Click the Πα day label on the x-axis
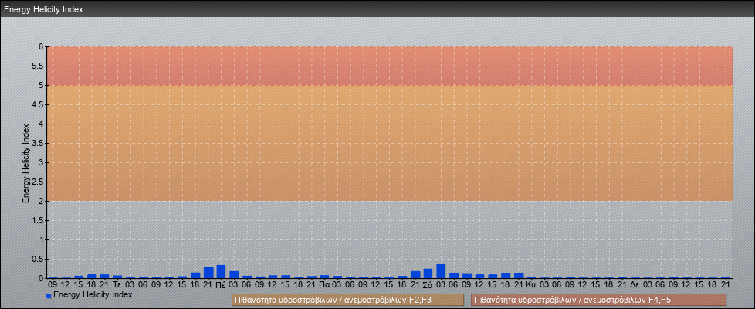Screen dimensions: 755x309 coord(324,284)
